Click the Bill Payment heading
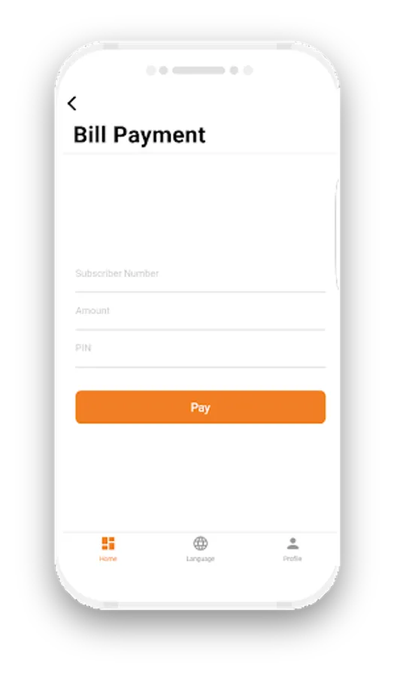 pyautogui.click(x=139, y=135)
